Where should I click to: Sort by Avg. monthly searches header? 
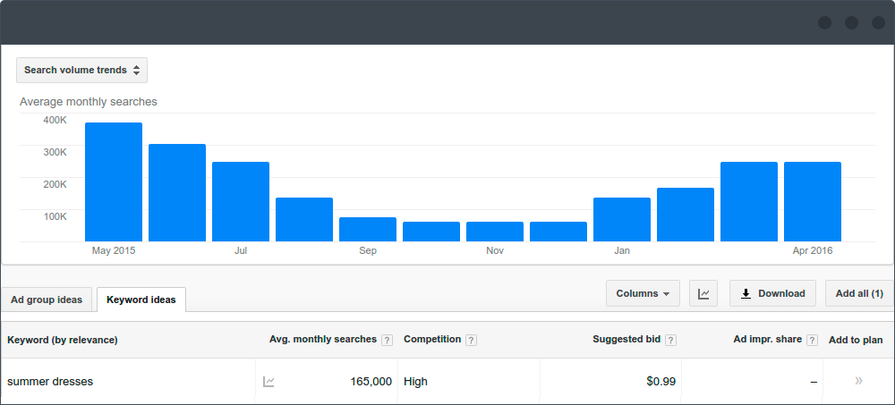(x=323, y=340)
